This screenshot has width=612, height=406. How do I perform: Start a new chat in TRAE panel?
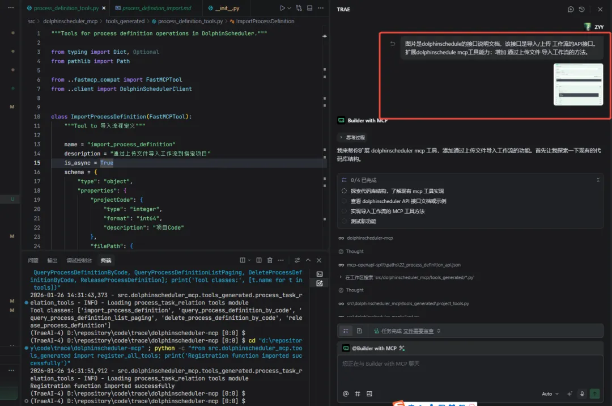(571, 10)
